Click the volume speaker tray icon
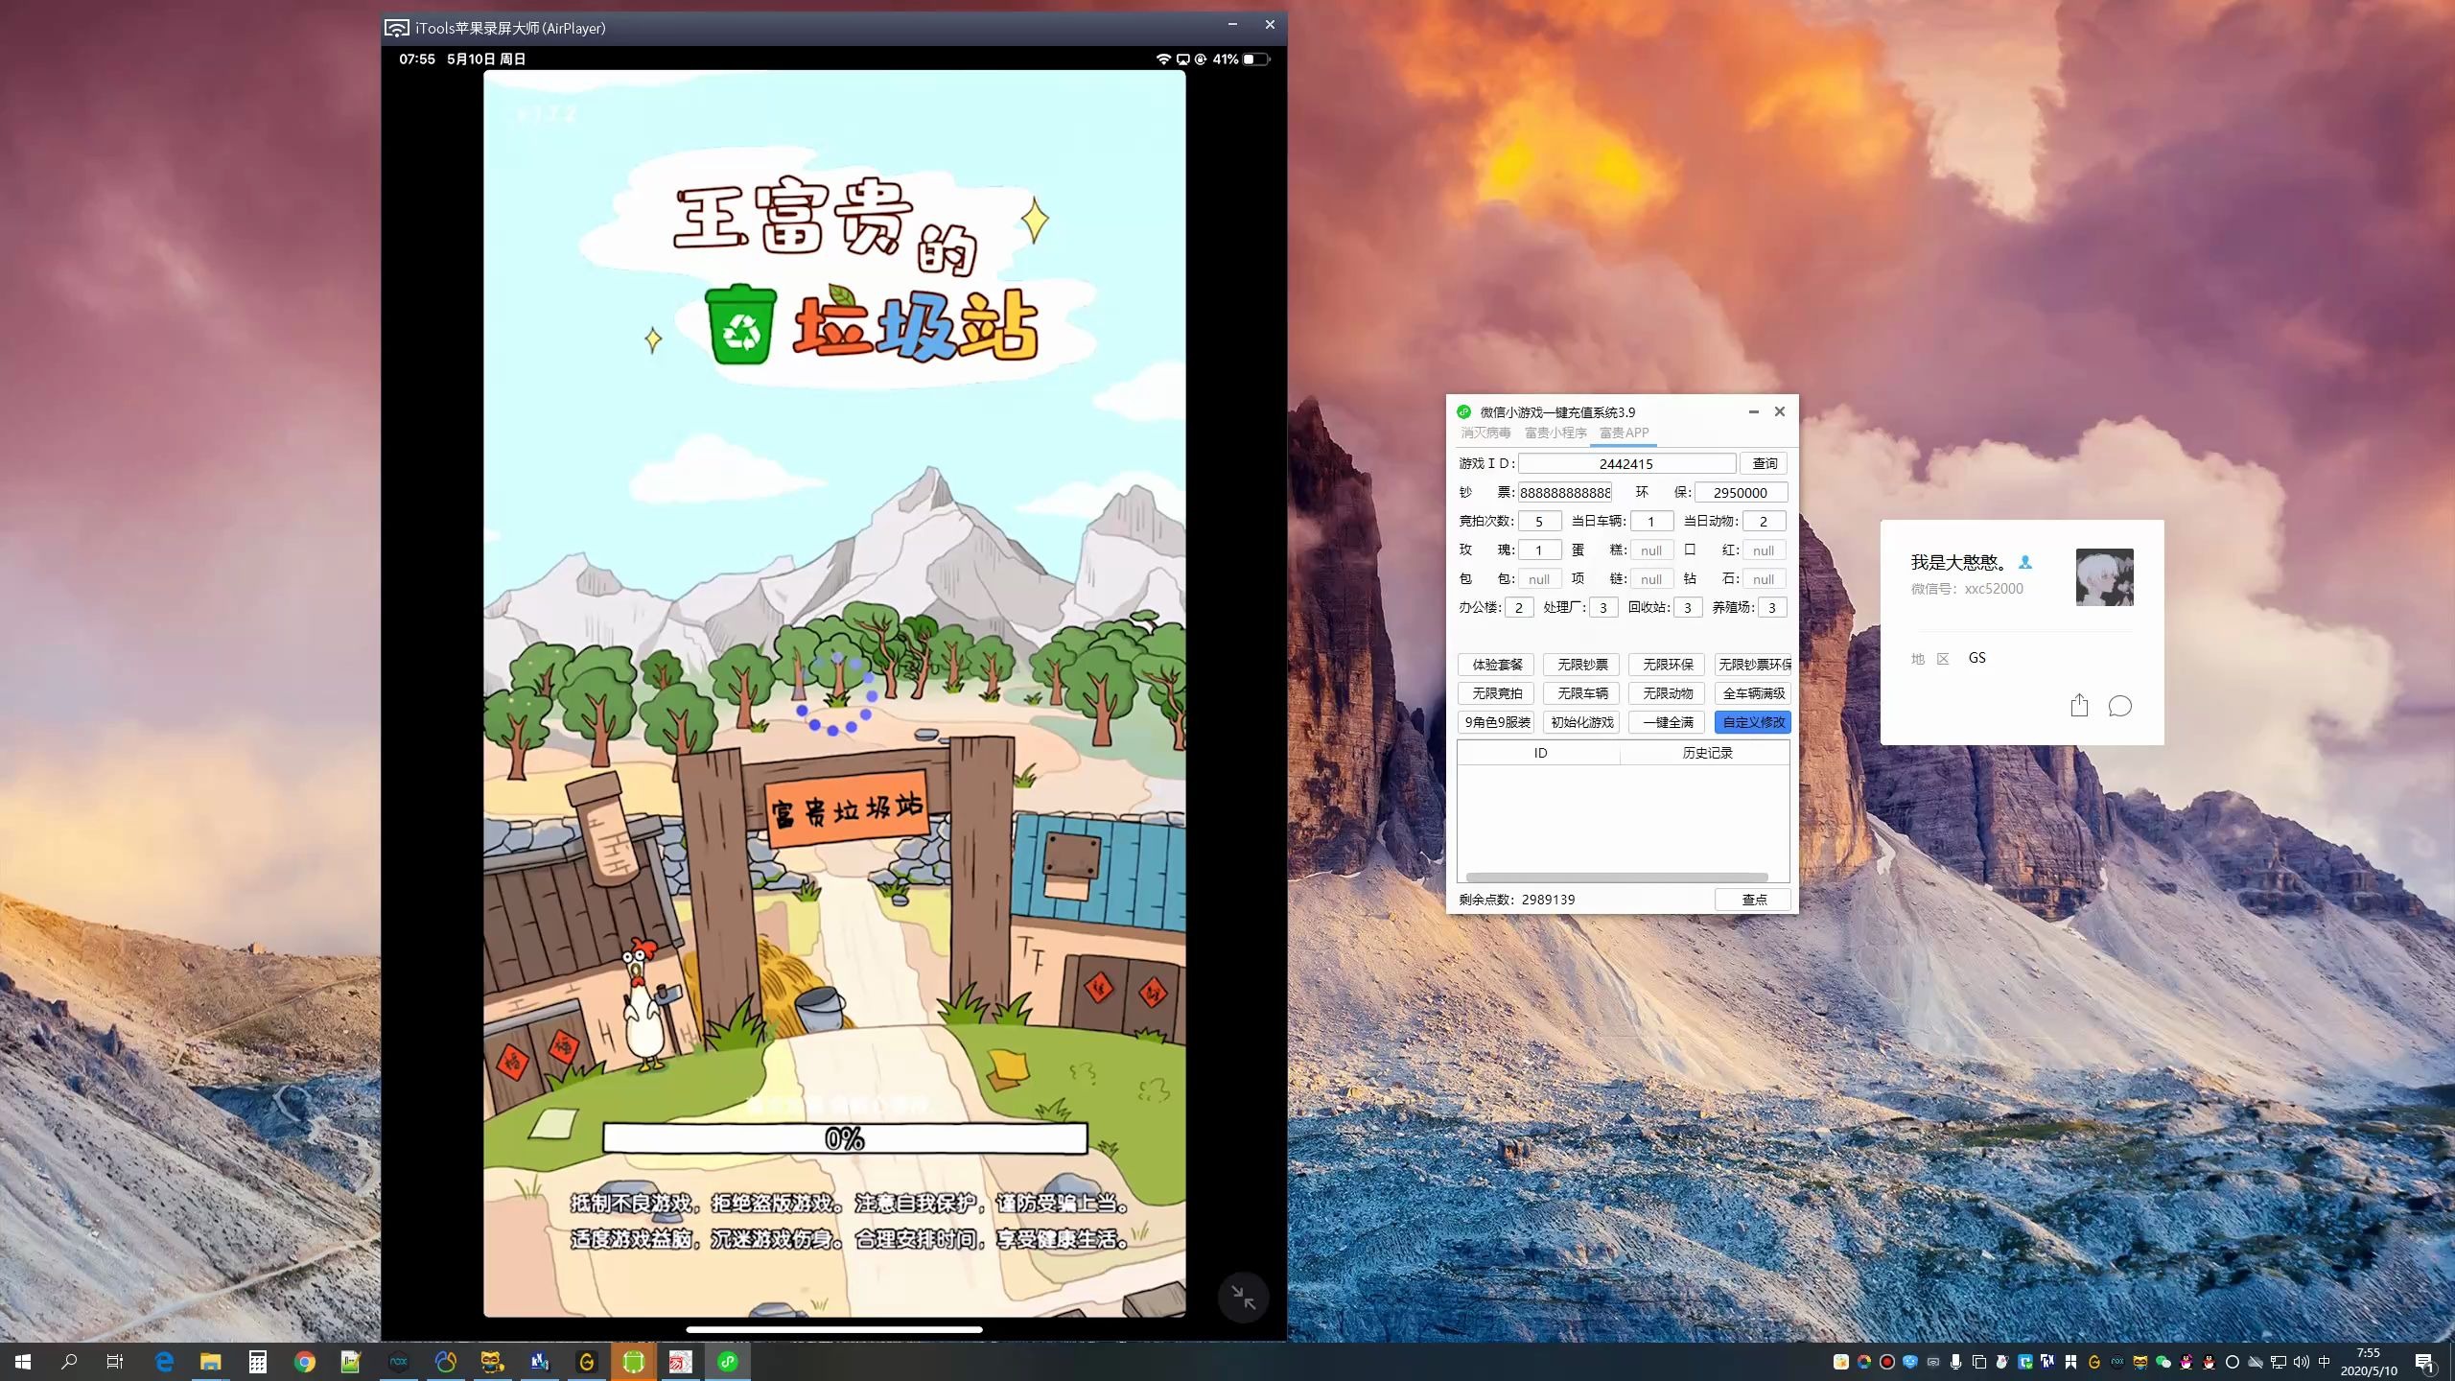This screenshot has height=1381, width=2455. [2301, 1362]
